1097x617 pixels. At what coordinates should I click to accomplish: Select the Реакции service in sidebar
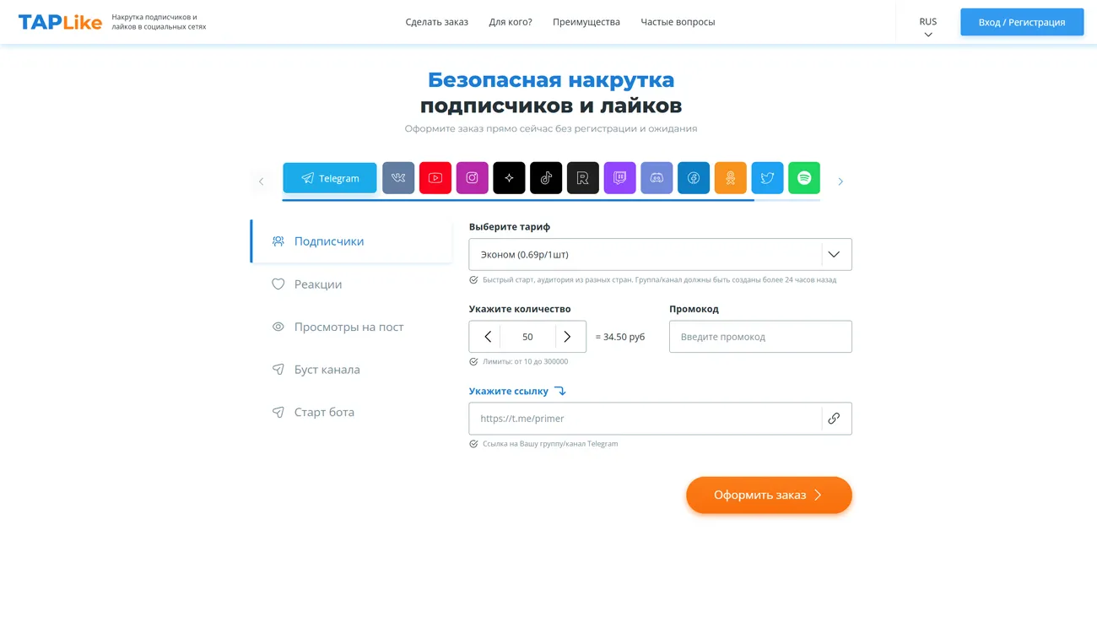click(x=318, y=284)
